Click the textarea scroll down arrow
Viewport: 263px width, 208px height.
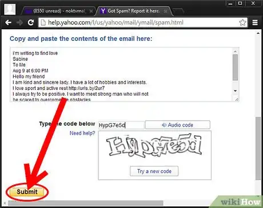pos(235,91)
